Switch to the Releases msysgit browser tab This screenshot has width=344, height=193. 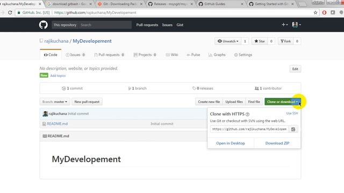(170, 4)
